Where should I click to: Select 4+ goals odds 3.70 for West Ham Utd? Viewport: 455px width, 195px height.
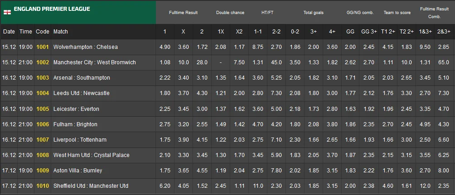332,155
